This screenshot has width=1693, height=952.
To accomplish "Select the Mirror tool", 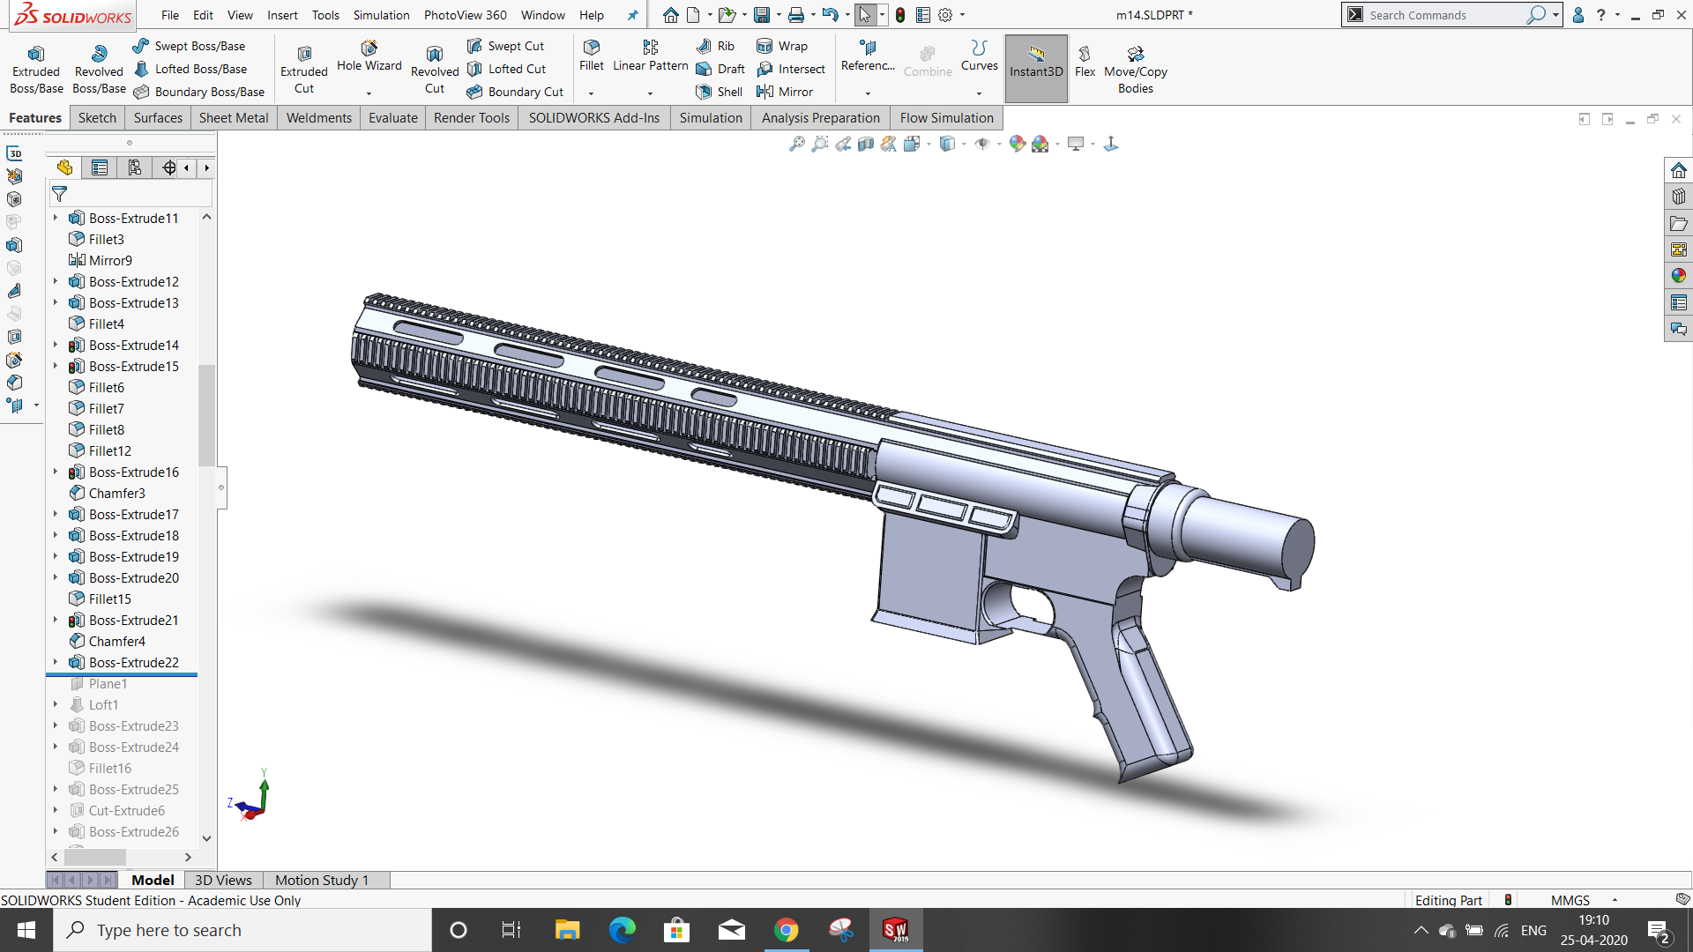I will click(785, 92).
